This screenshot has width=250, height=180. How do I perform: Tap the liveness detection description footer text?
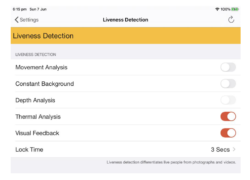click(171, 162)
